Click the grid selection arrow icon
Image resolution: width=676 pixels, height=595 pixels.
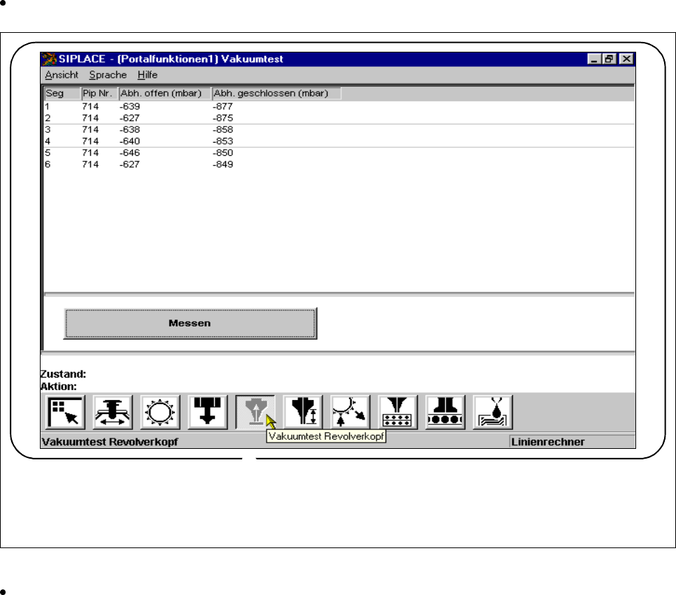click(66, 412)
